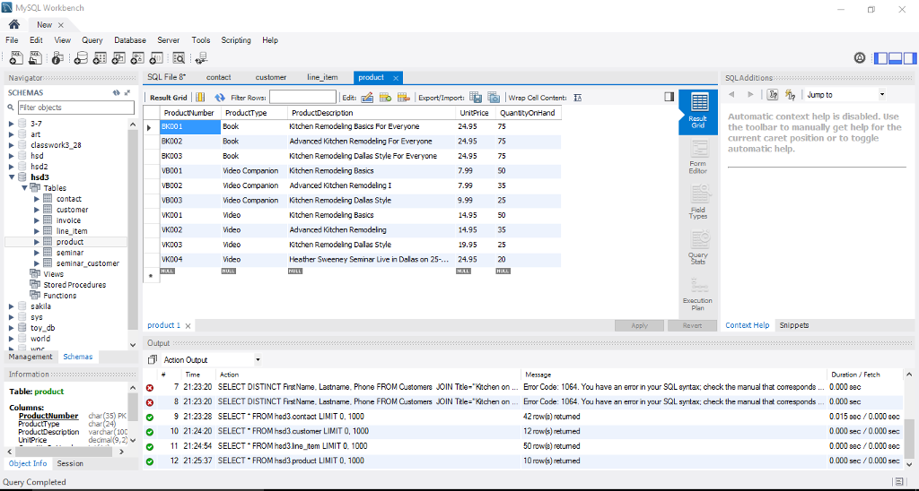
Task: Click the Filter Rows input field
Action: coord(302,97)
